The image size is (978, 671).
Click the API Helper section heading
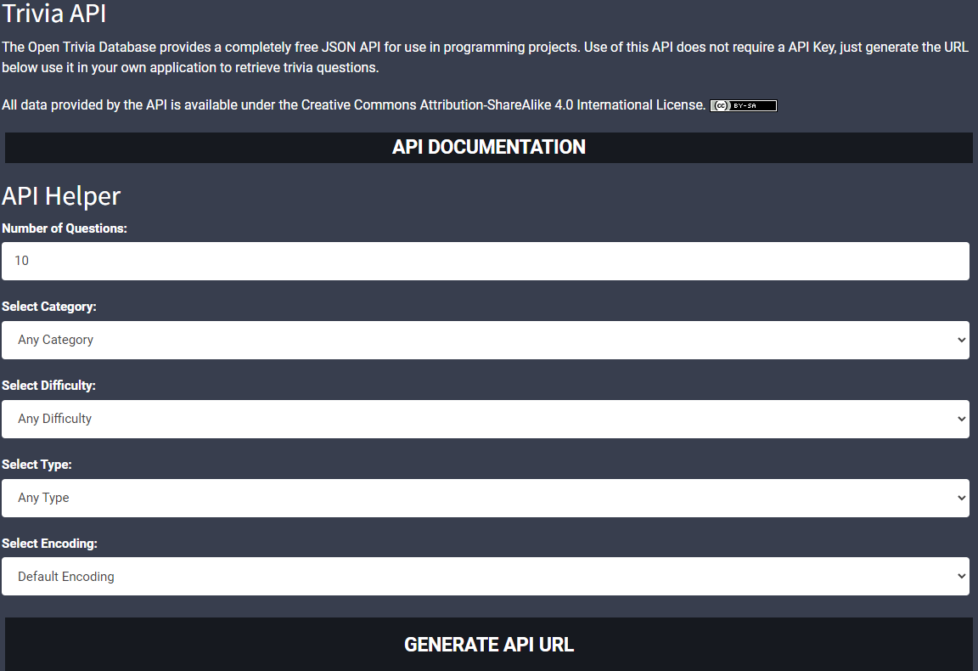[60, 195]
